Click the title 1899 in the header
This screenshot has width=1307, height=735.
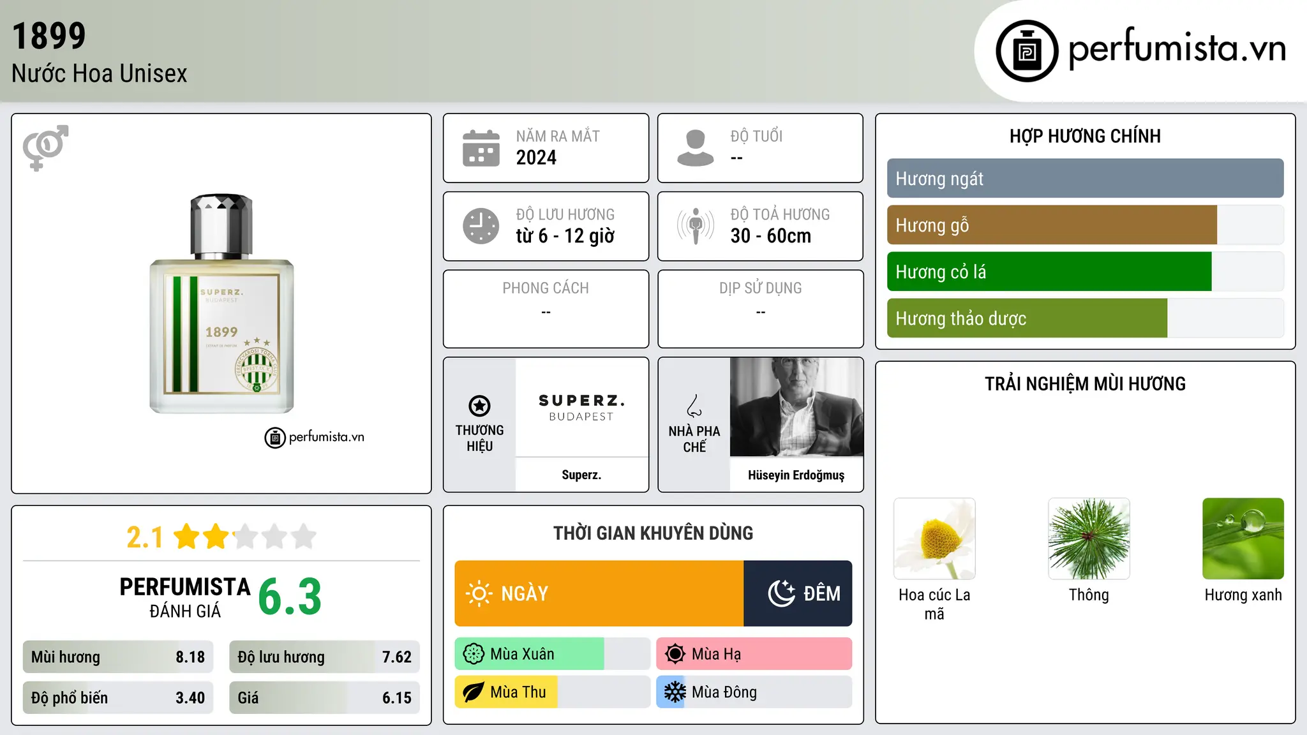click(49, 36)
